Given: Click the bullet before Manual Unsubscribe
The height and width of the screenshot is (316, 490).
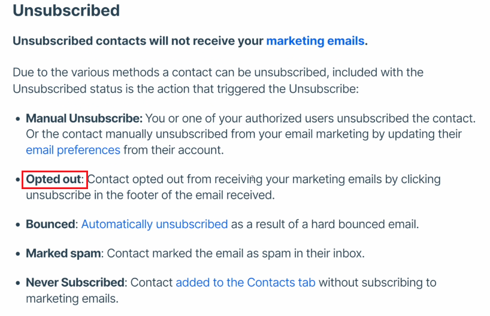Looking at the screenshot, I should coord(18,119).
